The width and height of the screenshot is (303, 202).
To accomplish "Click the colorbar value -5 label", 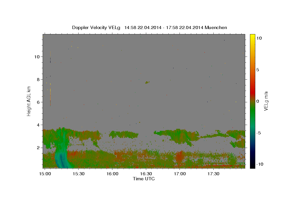I will click(259, 133).
